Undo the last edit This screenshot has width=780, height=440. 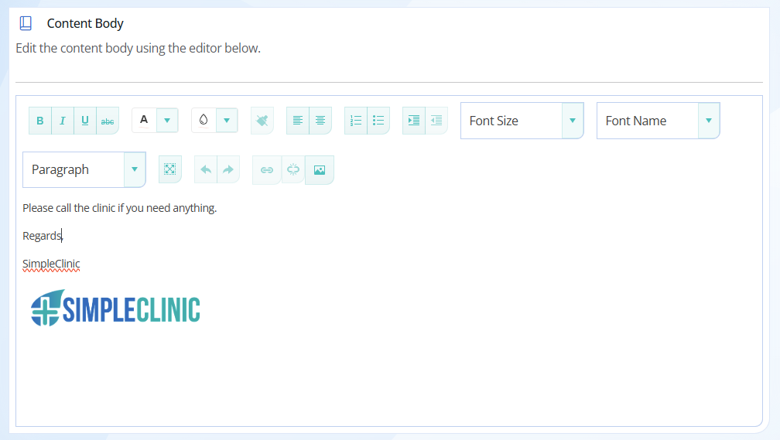(x=206, y=169)
